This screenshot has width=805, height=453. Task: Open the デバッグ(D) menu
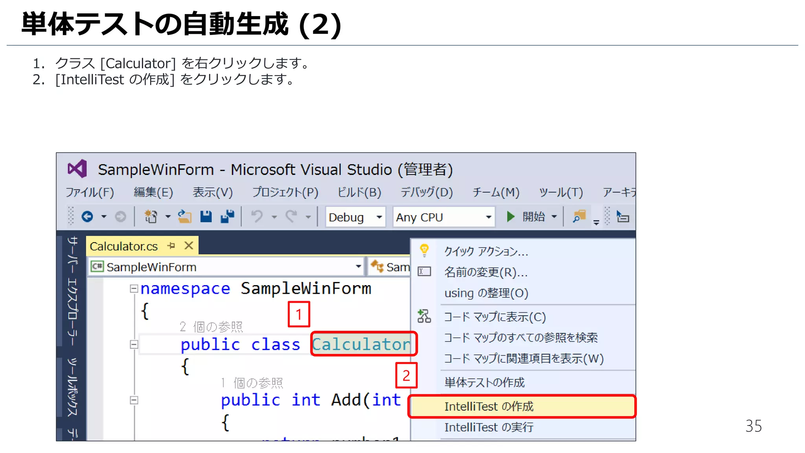[x=426, y=192]
